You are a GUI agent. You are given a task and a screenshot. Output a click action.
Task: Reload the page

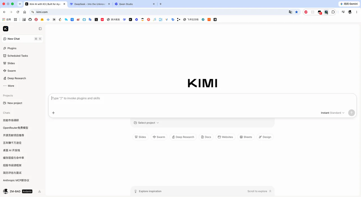click(x=18, y=12)
